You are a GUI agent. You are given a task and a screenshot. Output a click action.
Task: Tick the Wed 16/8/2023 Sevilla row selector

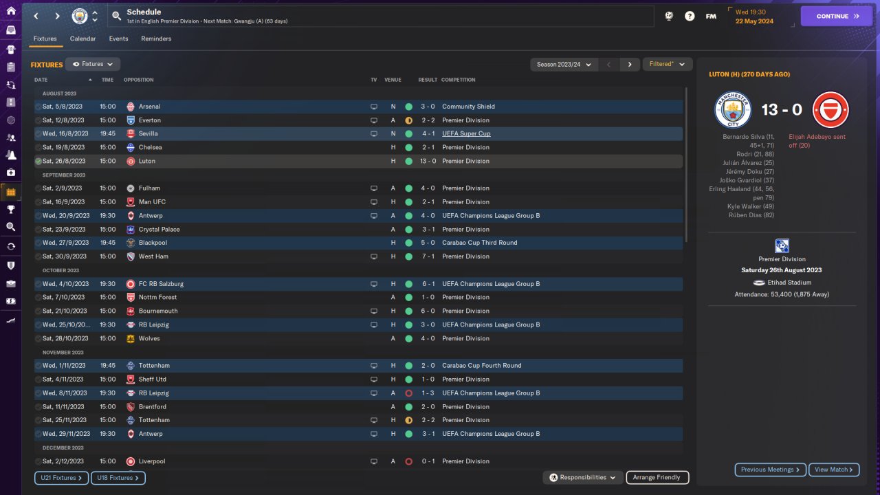[38, 133]
